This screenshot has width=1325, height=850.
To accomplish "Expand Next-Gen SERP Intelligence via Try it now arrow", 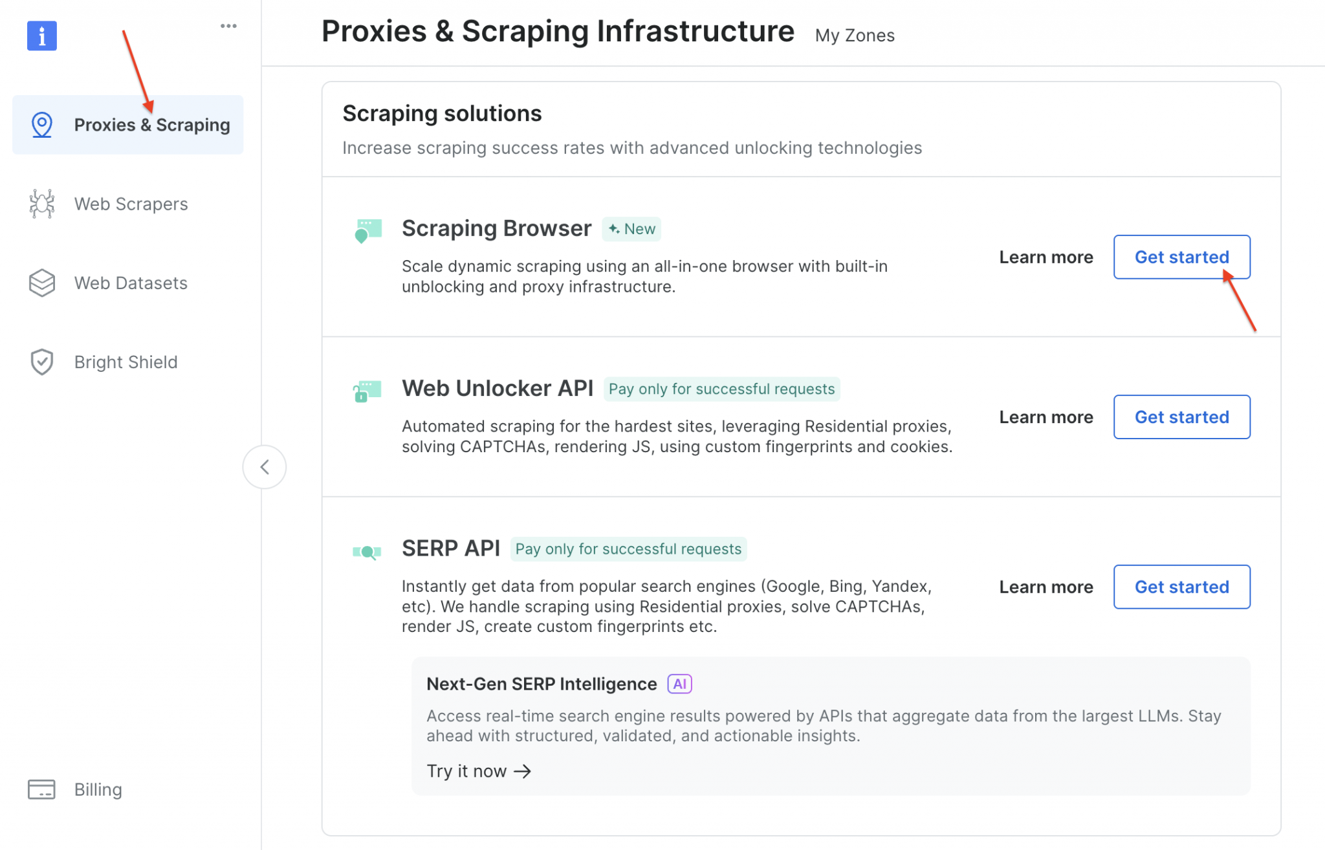I will pyautogui.click(x=479, y=770).
